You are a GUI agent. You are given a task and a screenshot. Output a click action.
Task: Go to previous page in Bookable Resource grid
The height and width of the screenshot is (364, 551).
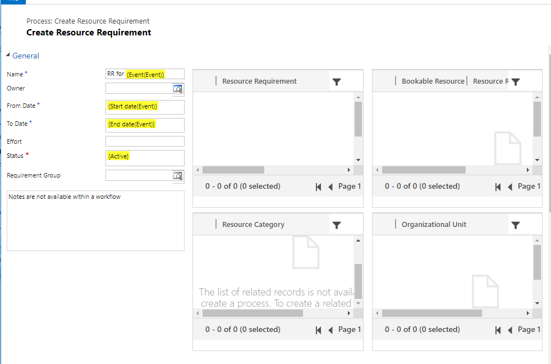(510, 186)
